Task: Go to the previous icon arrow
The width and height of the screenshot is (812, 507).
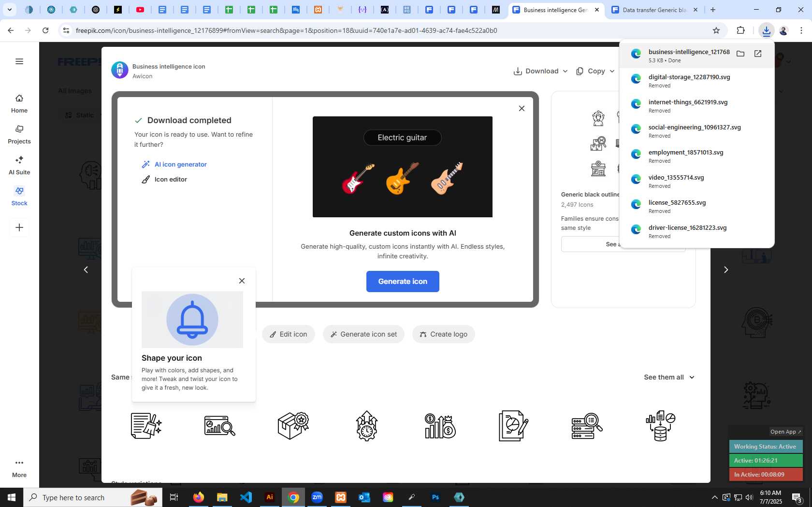Action: (86, 270)
